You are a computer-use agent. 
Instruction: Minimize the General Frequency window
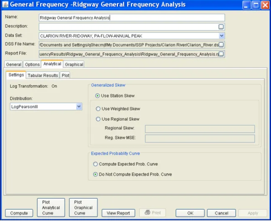click(247, 5)
